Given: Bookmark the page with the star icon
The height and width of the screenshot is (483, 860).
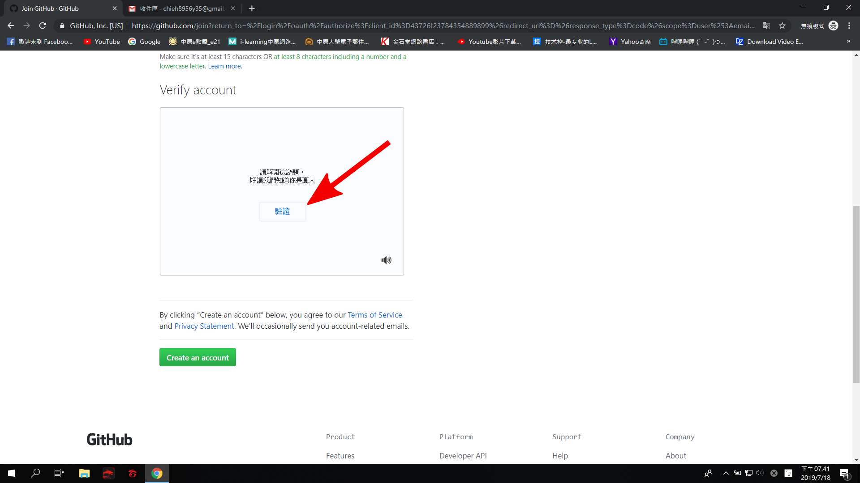Looking at the screenshot, I should [782, 25].
